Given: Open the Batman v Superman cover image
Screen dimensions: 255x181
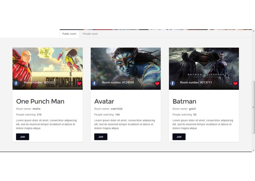Looking at the screenshot, I should [x=204, y=69].
